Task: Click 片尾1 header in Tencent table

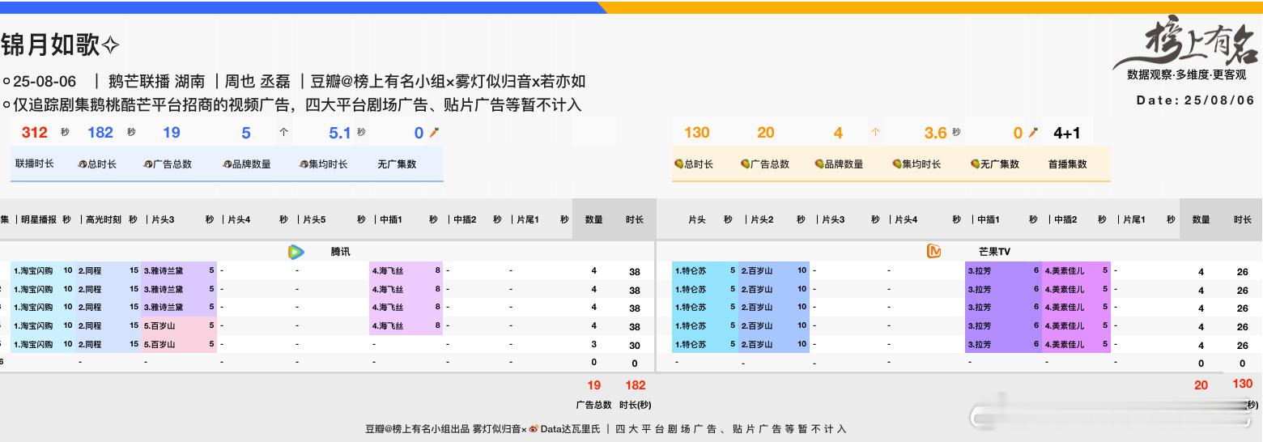Action: click(529, 219)
